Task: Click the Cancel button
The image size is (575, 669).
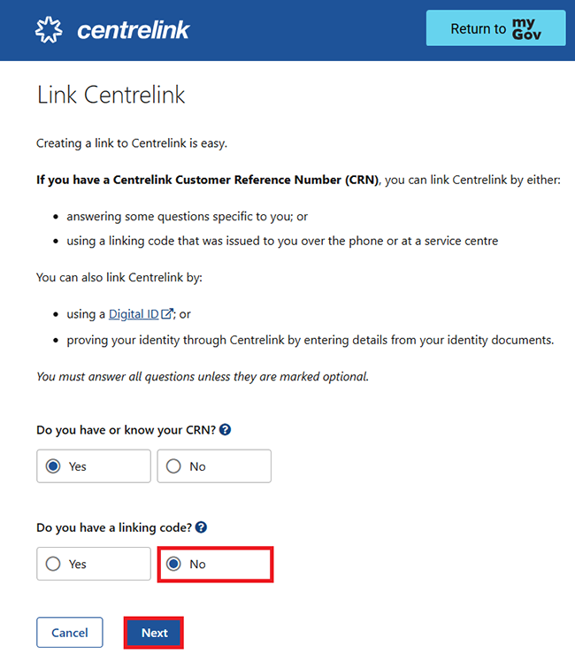Action: click(x=70, y=633)
